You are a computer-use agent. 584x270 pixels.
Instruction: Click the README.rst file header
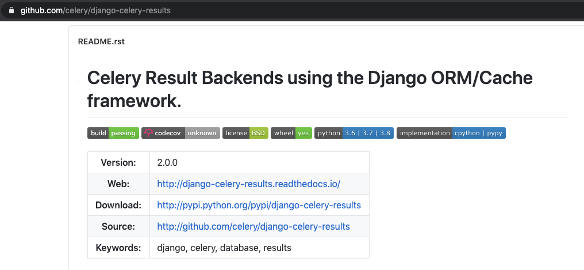pyautogui.click(x=101, y=41)
